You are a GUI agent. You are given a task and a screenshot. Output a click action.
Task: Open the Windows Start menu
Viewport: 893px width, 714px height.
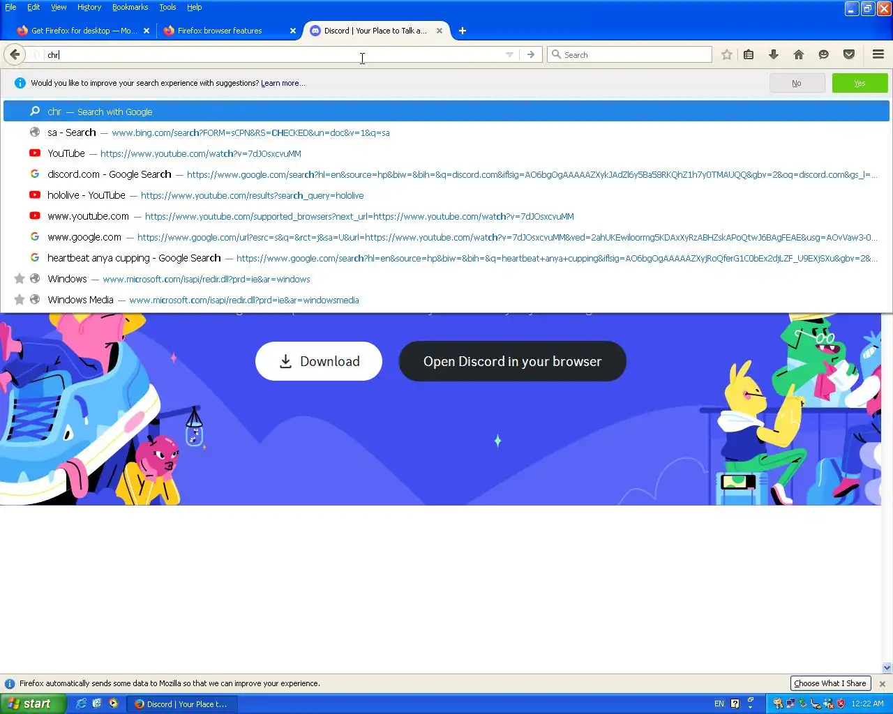click(x=33, y=704)
